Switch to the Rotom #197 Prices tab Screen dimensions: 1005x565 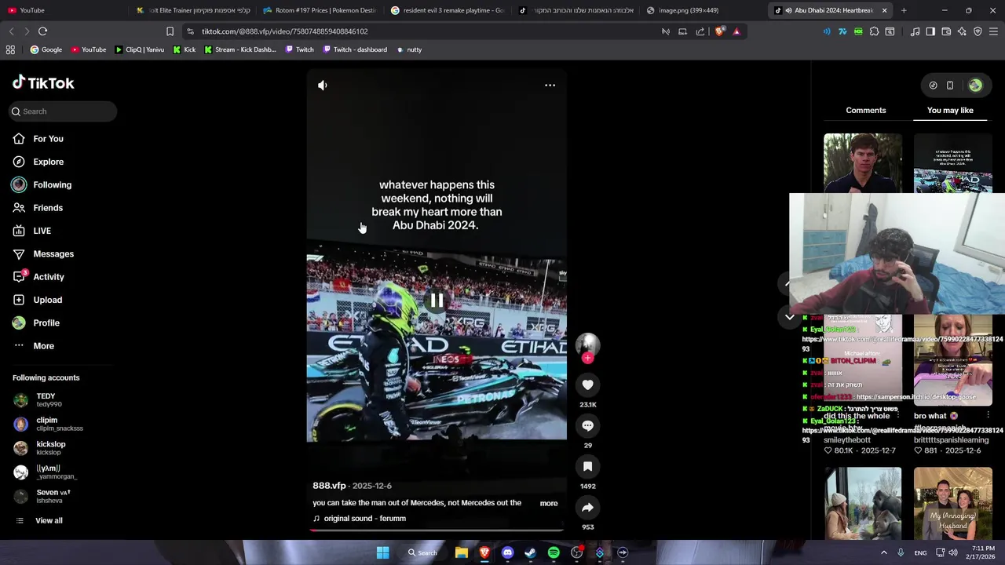(x=320, y=10)
